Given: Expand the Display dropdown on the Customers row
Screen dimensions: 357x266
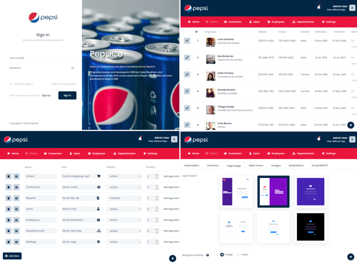Looking at the screenshot, I should coord(124,187).
